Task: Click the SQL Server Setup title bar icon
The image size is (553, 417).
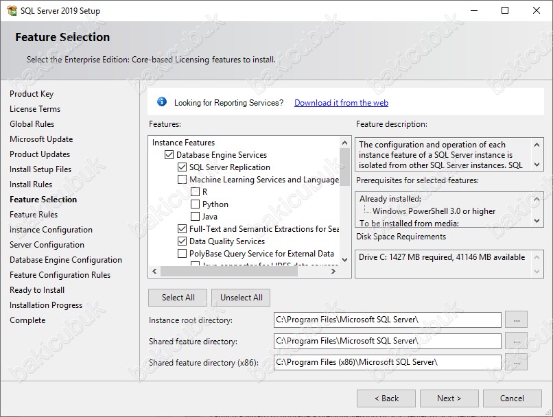Action: (12, 10)
